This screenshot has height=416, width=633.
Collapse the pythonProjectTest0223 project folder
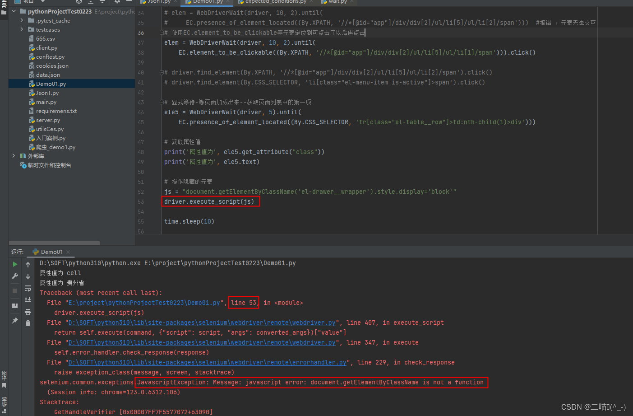(14, 11)
